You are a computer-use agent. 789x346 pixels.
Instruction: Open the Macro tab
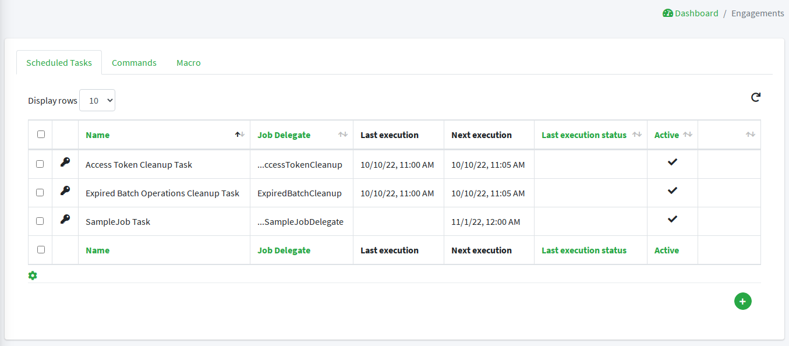(x=189, y=63)
